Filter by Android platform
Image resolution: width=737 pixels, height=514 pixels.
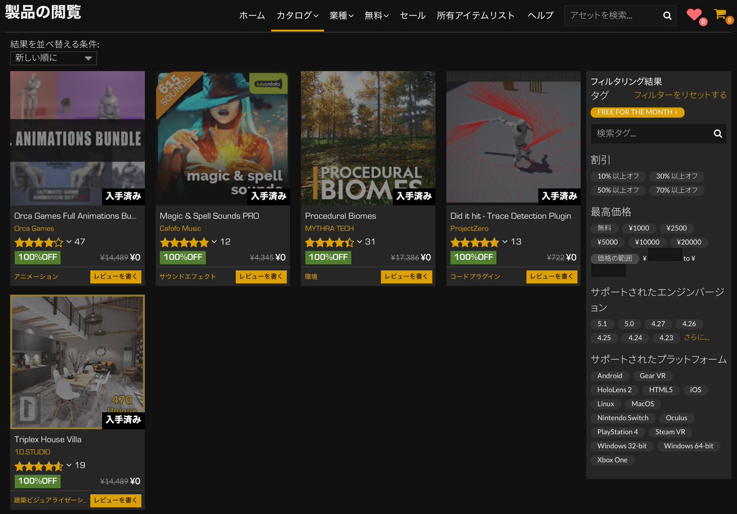click(x=610, y=376)
